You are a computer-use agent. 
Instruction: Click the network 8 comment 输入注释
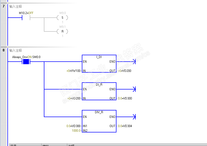click(15, 50)
